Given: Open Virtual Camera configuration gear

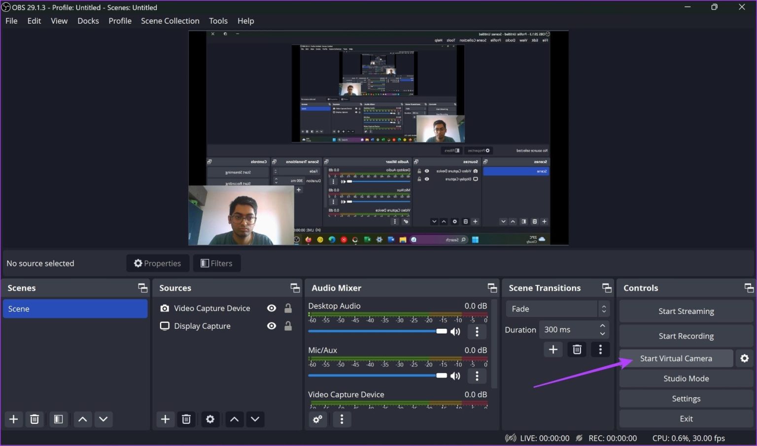Looking at the screenshot, I should tap(744, 358).
